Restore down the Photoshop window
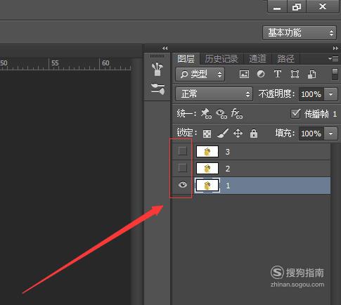 point(297,6)
